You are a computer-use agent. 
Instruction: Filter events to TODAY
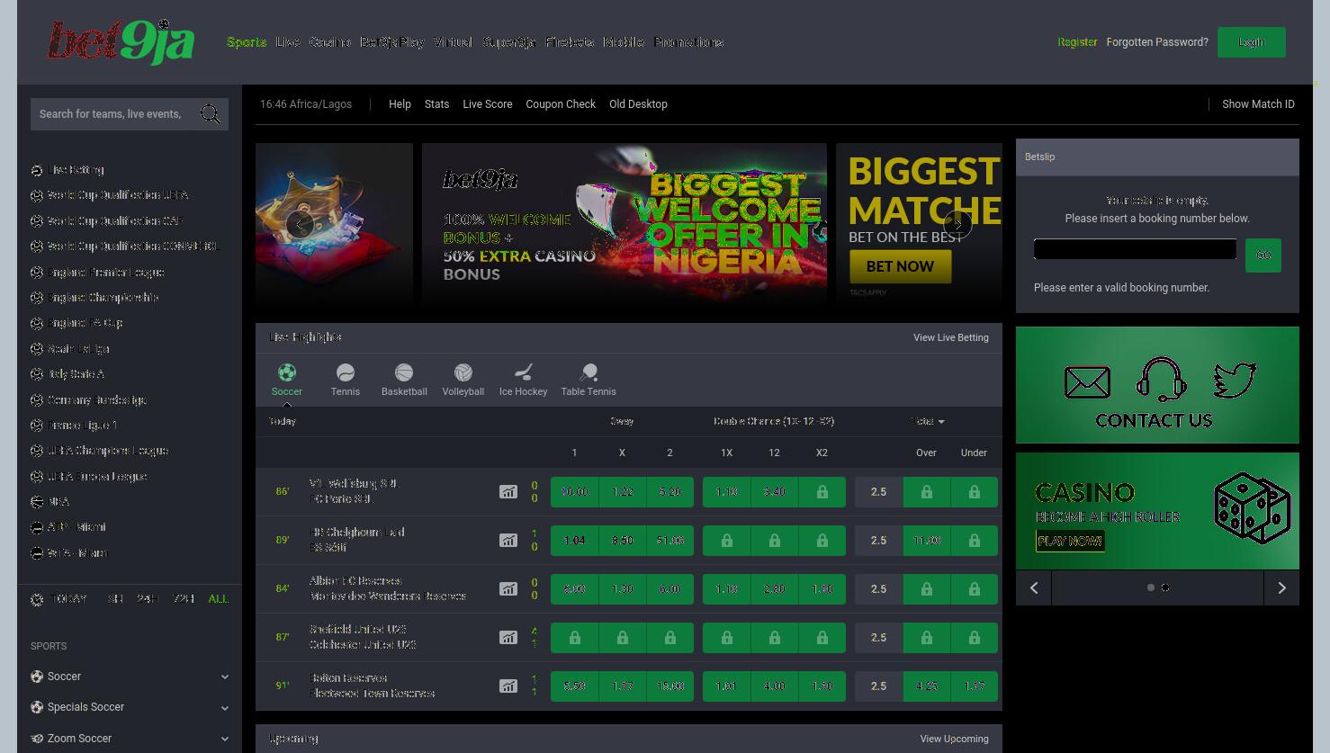[x=69, y=599]
